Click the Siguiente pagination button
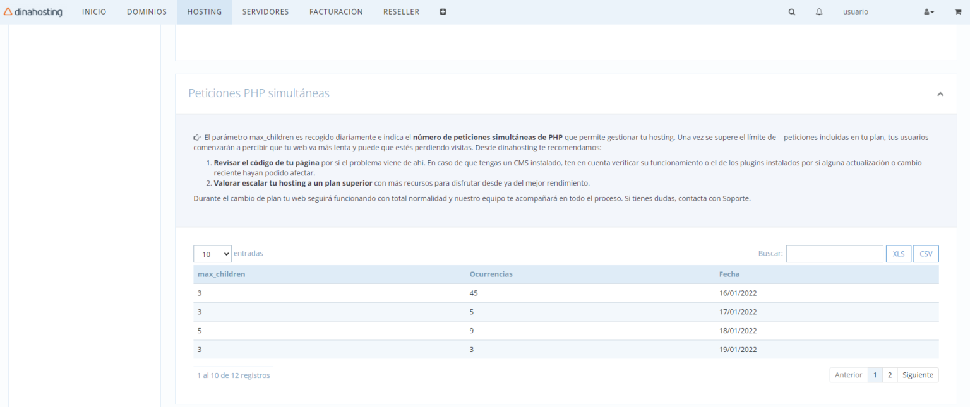 point(918,375)
